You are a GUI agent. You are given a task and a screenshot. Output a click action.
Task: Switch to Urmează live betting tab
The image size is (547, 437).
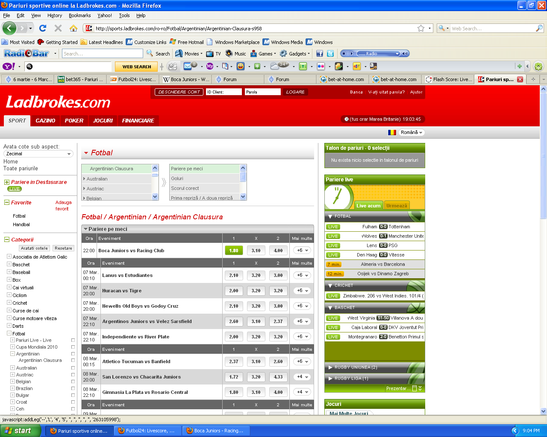[397, 206]
